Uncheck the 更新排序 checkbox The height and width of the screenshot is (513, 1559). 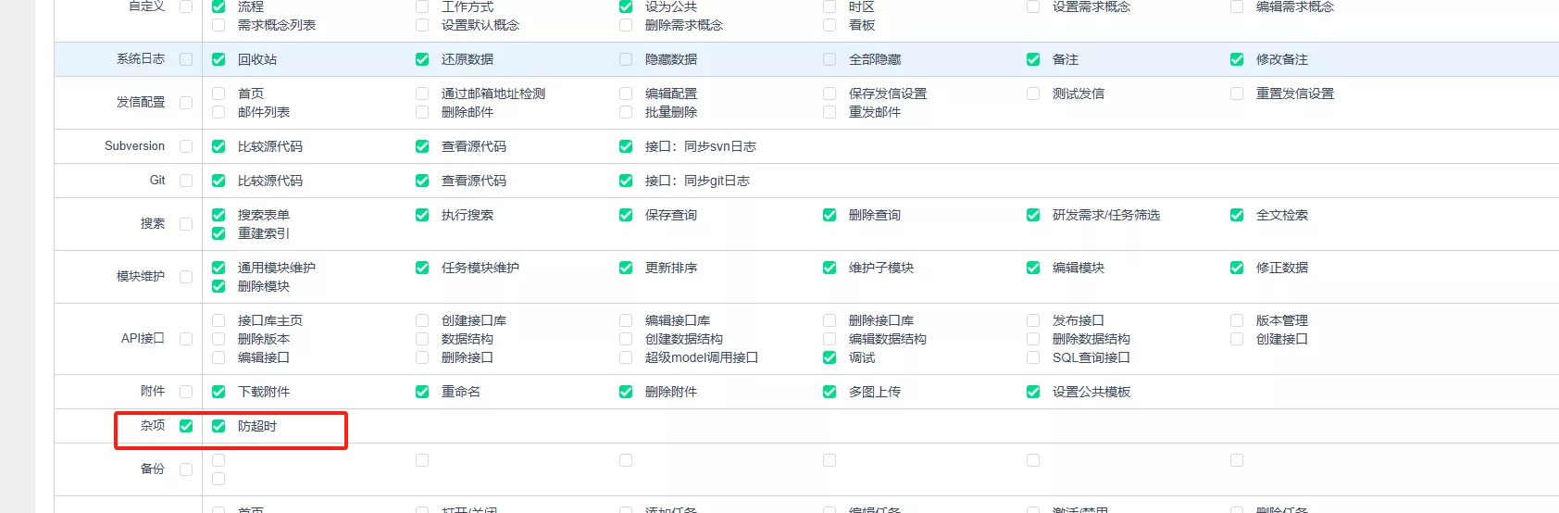click(626, 268)
